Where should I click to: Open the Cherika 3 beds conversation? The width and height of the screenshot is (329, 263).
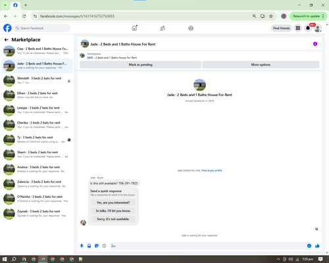pyautogui.click(x=37, y=125)
